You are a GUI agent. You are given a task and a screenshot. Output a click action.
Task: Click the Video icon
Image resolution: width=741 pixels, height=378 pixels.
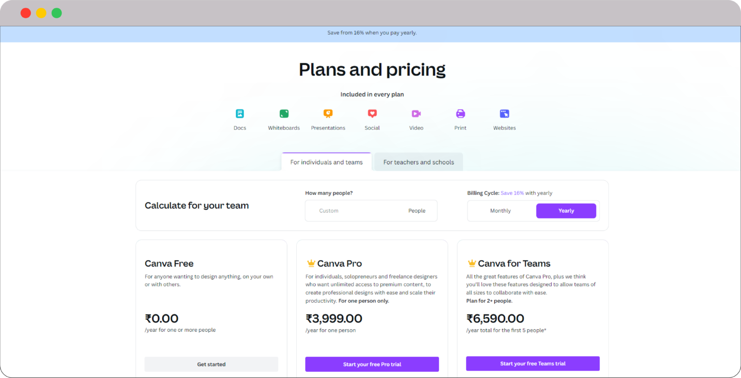pyautogui.click(x=416, y=113)
